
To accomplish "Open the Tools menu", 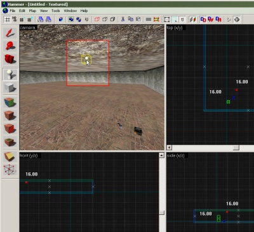I will 55,11.
